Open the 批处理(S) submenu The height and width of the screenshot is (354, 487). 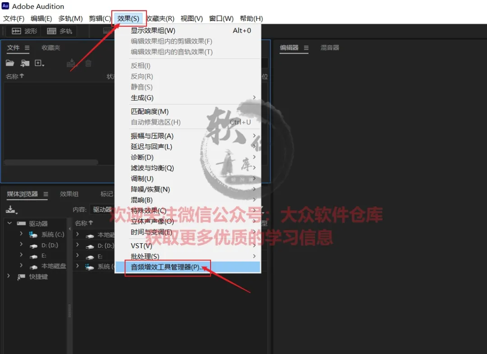188,256
